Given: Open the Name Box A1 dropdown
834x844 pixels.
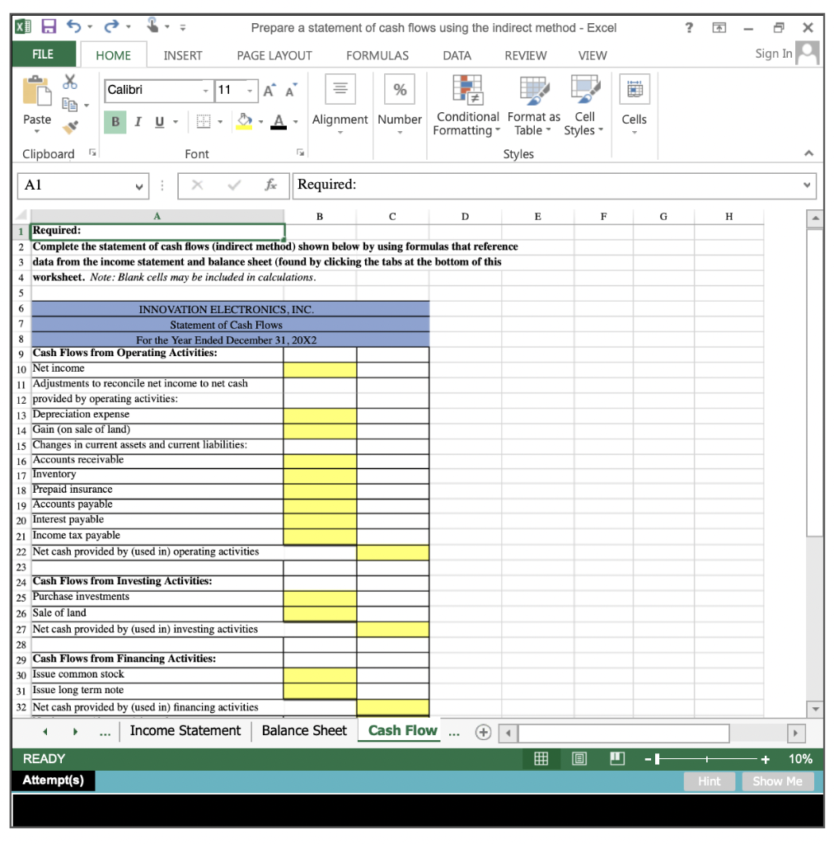Looking at the screenshot, I should 138,187.
